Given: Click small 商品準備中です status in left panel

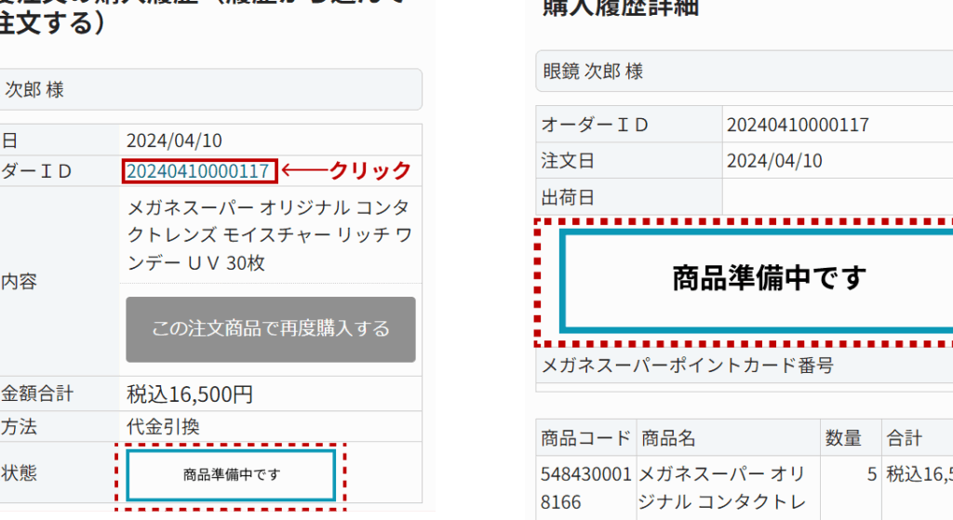Looking at the screenshot, I should 231,474.
